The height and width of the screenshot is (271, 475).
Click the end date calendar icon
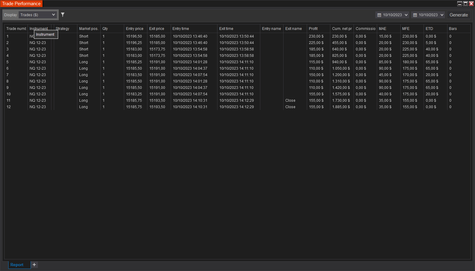[415, 15]
